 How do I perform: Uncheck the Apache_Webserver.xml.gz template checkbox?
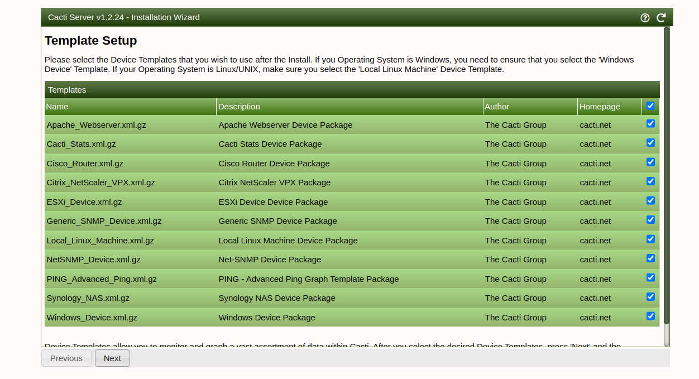click(650, 123)
